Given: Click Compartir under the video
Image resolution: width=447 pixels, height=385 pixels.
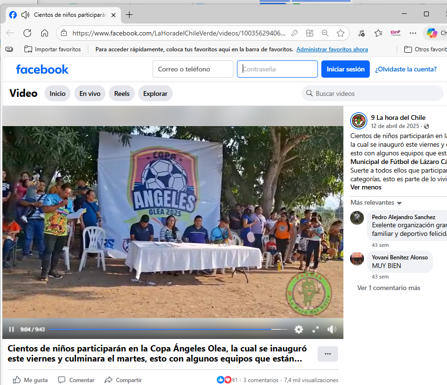Looking at the screenshot, I should coord(123,380).
